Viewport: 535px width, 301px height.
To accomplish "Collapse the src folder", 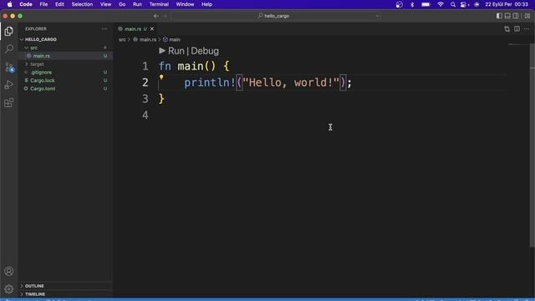I will pyautogui.click(x=26, y=48).
